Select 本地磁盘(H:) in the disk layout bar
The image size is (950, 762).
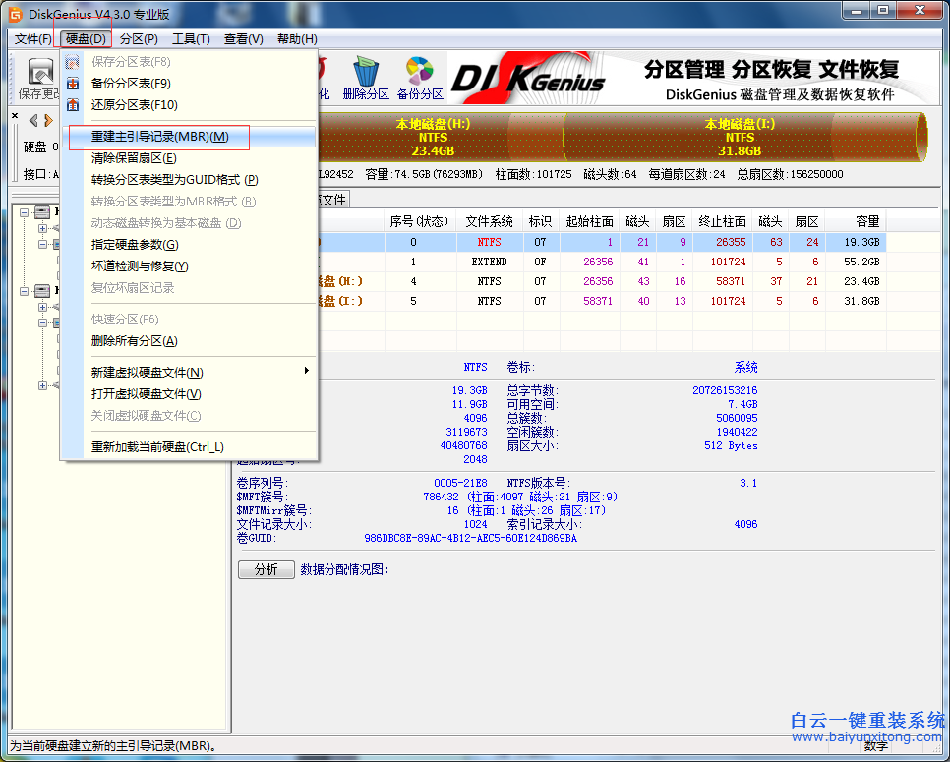click(x=433, y=138)
